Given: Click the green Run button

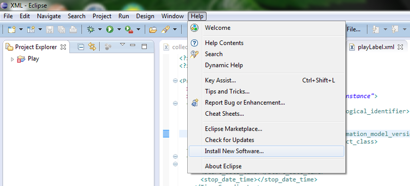Looking at the screenshot, I should [x=110, y=30].
